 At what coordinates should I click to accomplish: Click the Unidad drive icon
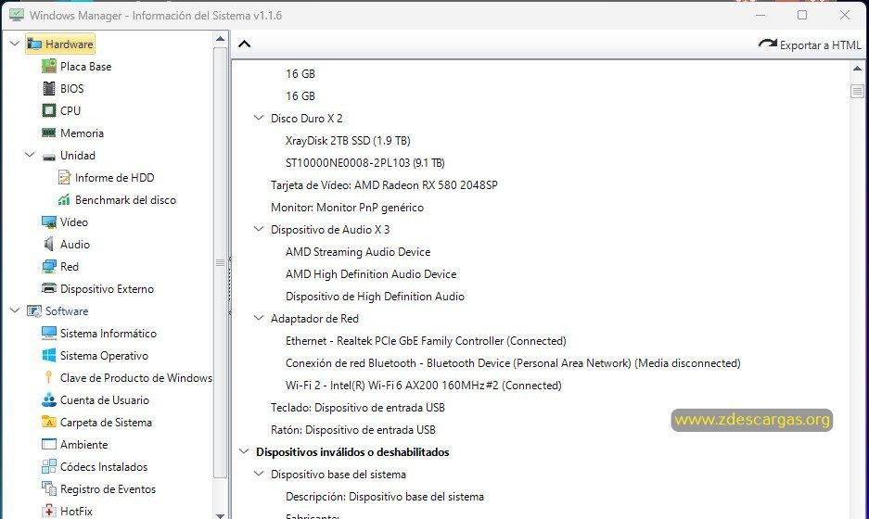49,157
